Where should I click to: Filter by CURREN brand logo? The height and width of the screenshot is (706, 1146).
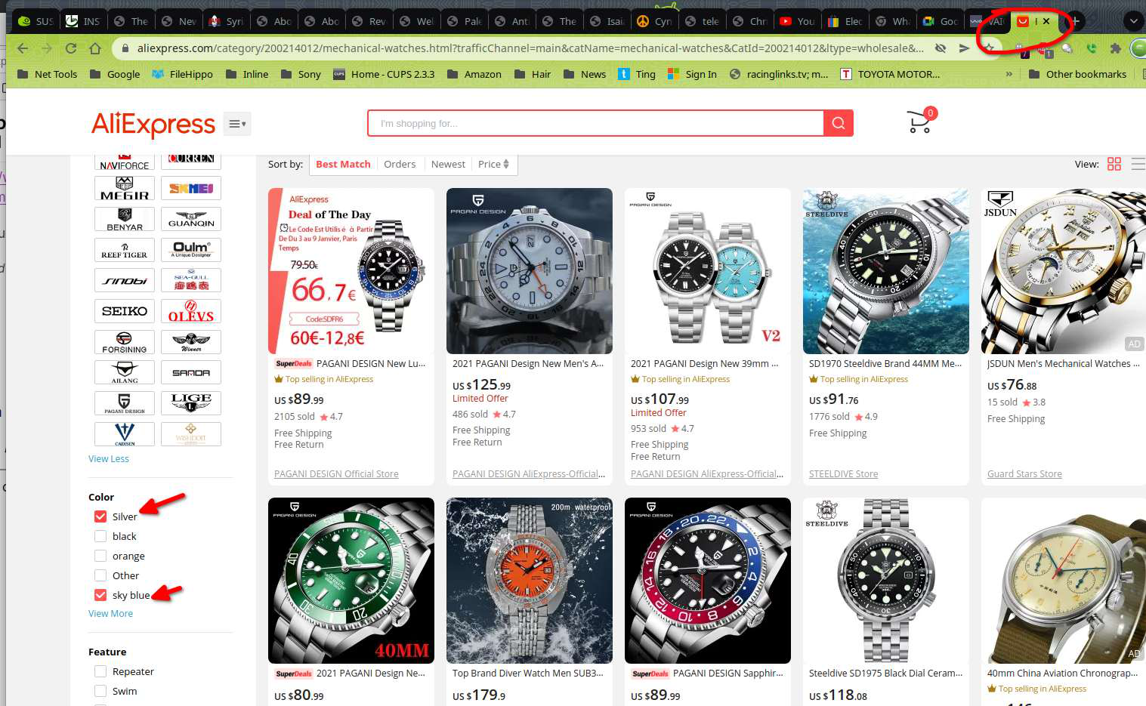point(191,162)
